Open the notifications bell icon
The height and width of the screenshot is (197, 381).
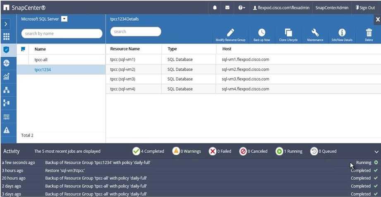coord(215,7)
